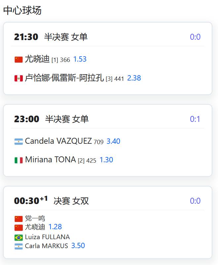Viewport: 218px width, 265px height.
Task: Select odds 3.50 for FULLANA/MARKUS pair
Action: (78, 246)
